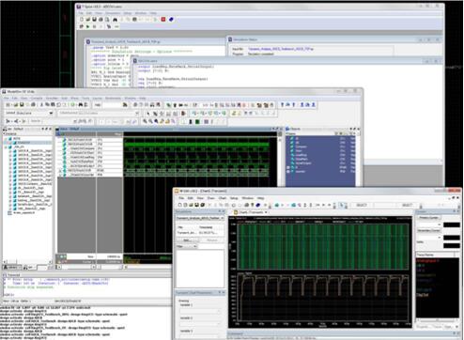Click Input file link in Simulation Status window
This screenshot has height=340, width=464.
click(x=281, y=49)
